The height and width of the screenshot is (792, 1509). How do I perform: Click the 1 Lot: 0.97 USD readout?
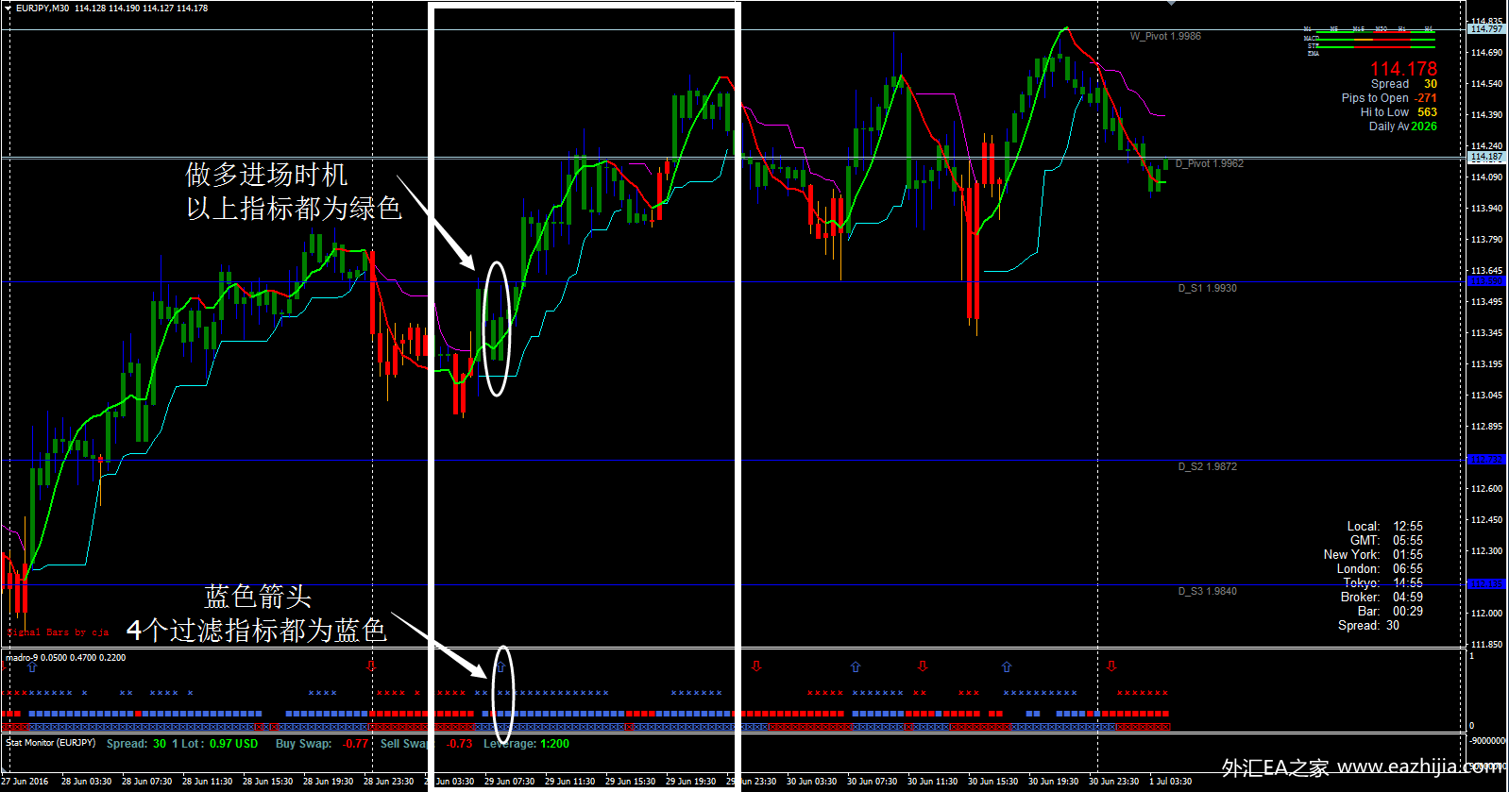tap(214, 744)
